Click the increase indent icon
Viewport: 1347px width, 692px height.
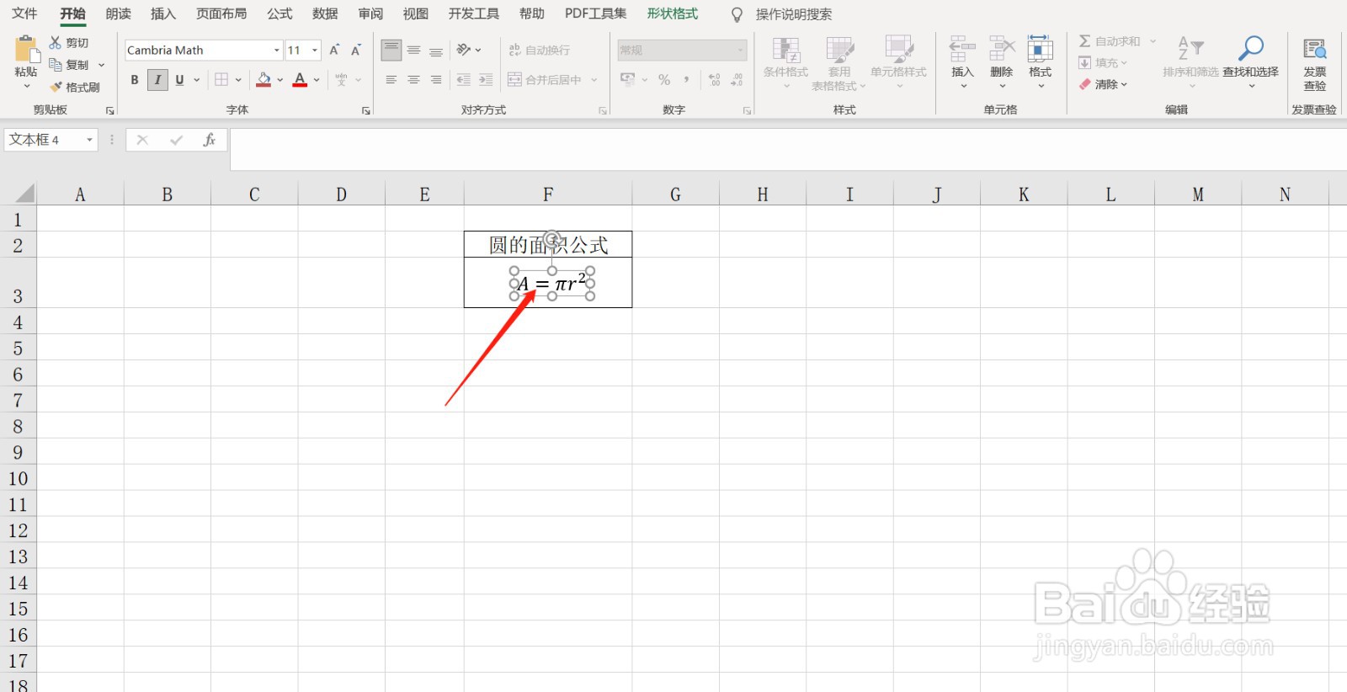486,80
